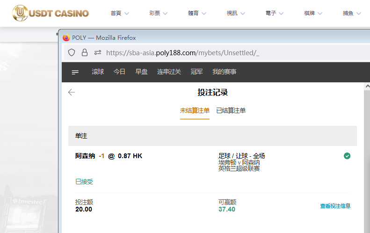
Task: Expand the 捕魚 dropdown menu
Action: [352, 13]
